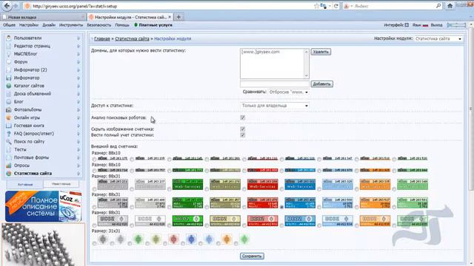Toggle Вести полный учет статистики checkbox
Screen dimensions: 474x266
[x=242, y=135]
